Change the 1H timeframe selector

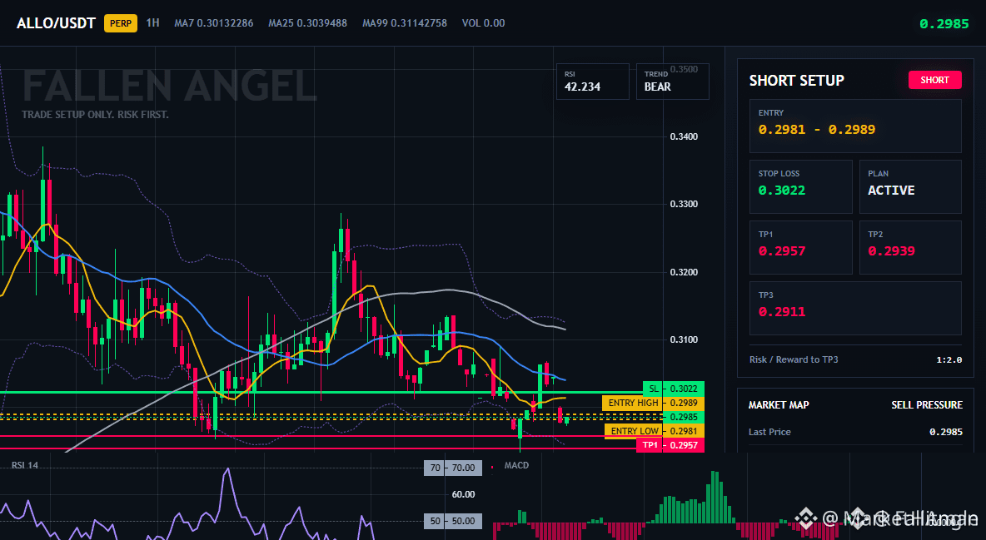click(x=152, y=22)
